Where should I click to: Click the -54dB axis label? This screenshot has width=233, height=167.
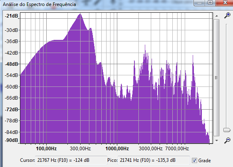click(12, 75)
